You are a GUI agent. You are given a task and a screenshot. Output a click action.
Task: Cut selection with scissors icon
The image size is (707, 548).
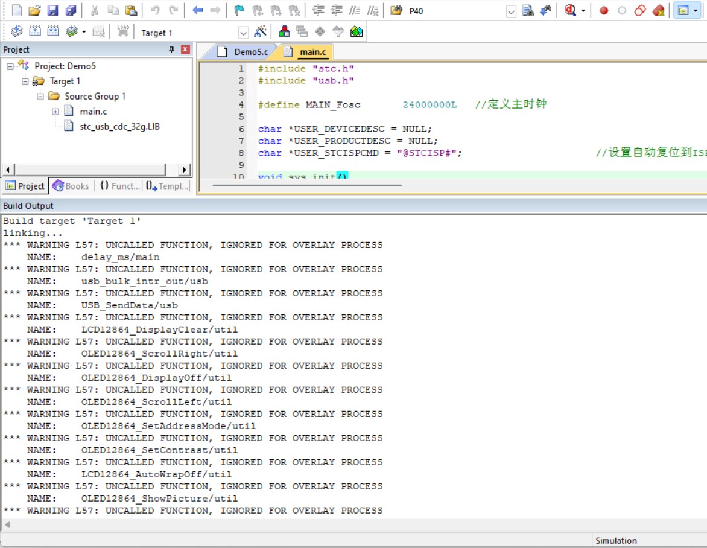[x=95, y=10]
